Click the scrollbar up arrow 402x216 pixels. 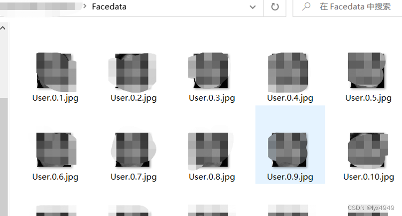[x=3, y=28]
